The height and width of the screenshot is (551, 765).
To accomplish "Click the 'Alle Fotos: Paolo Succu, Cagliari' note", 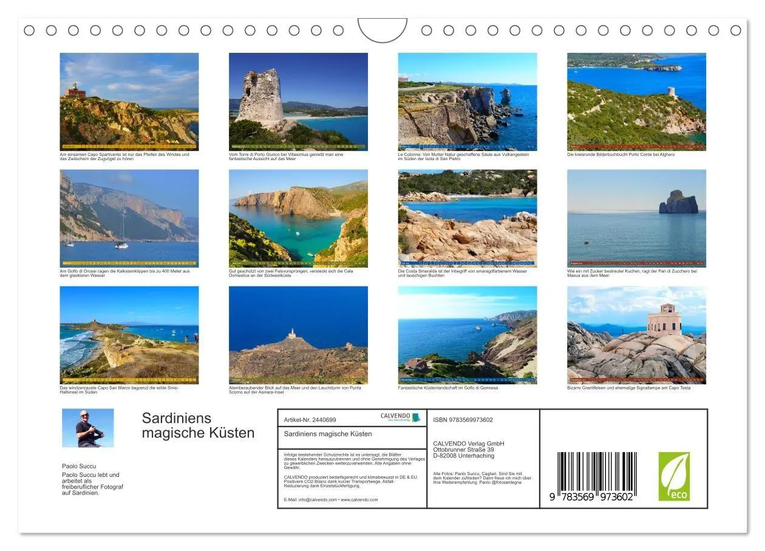I will pos(482,478).
